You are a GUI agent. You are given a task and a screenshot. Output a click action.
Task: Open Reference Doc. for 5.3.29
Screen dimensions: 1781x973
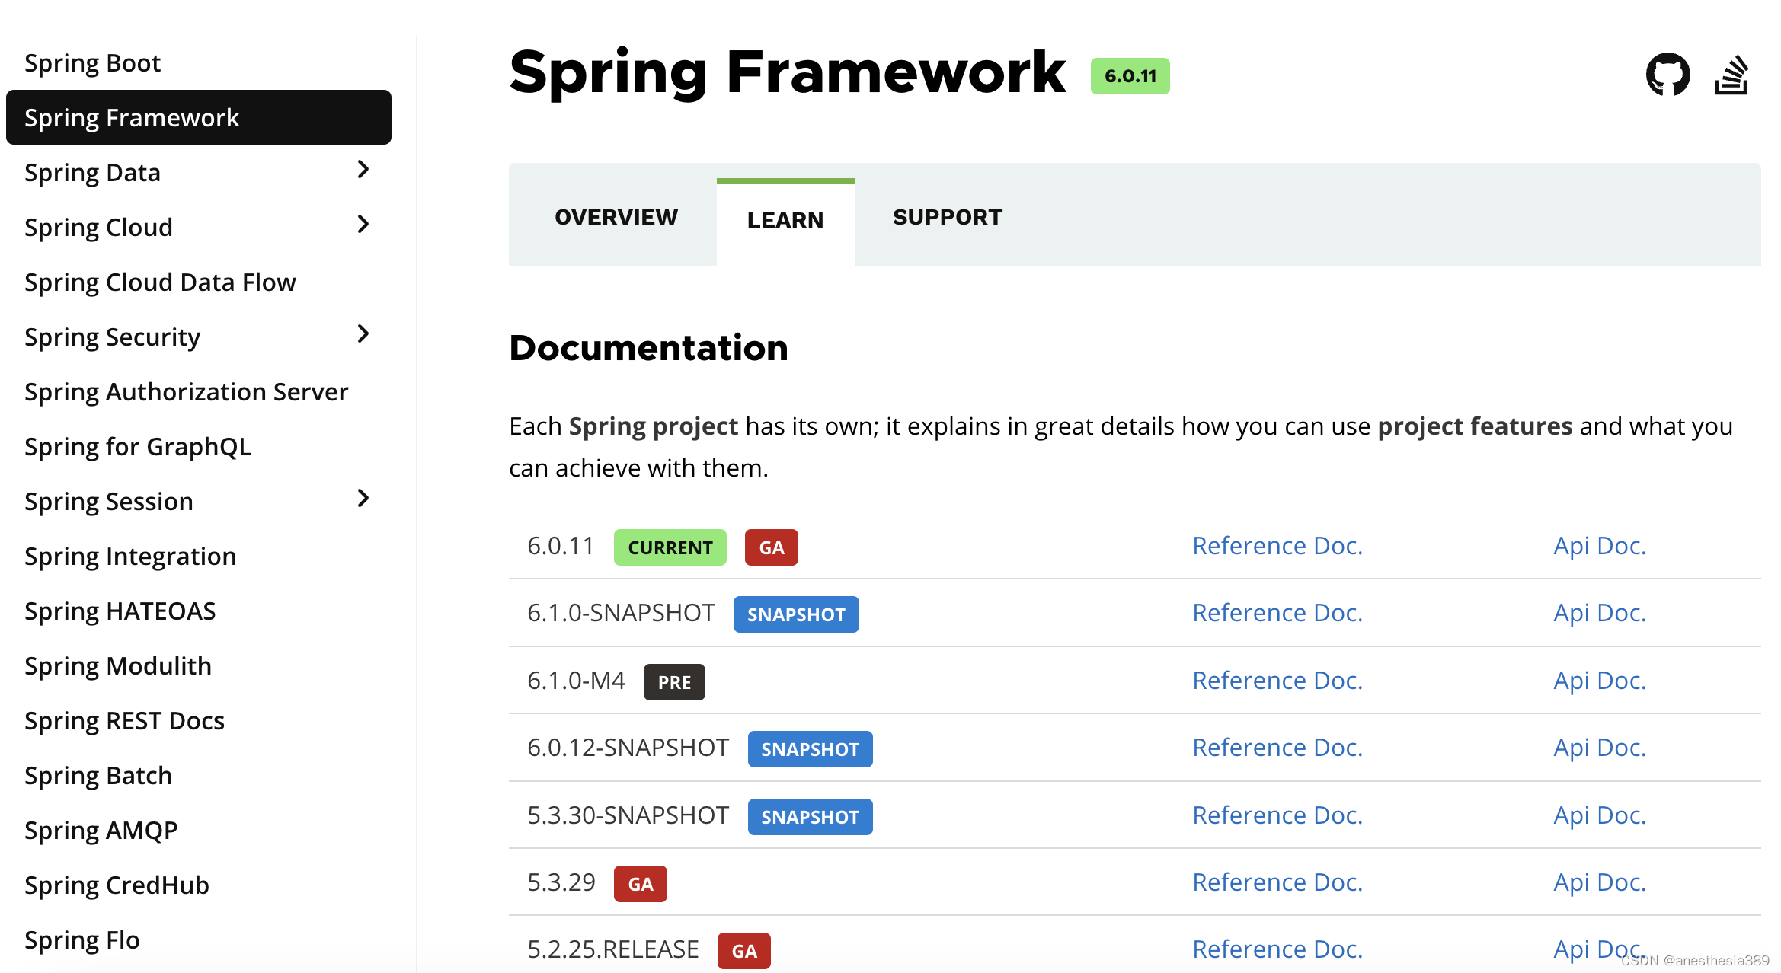[x=1277, y=882]
